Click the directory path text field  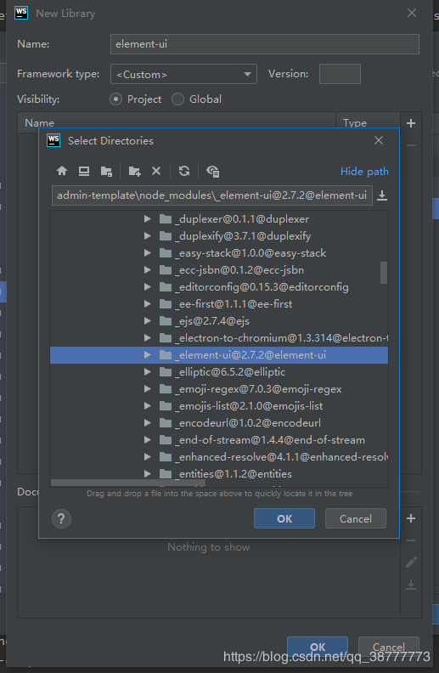pos(211,195)
